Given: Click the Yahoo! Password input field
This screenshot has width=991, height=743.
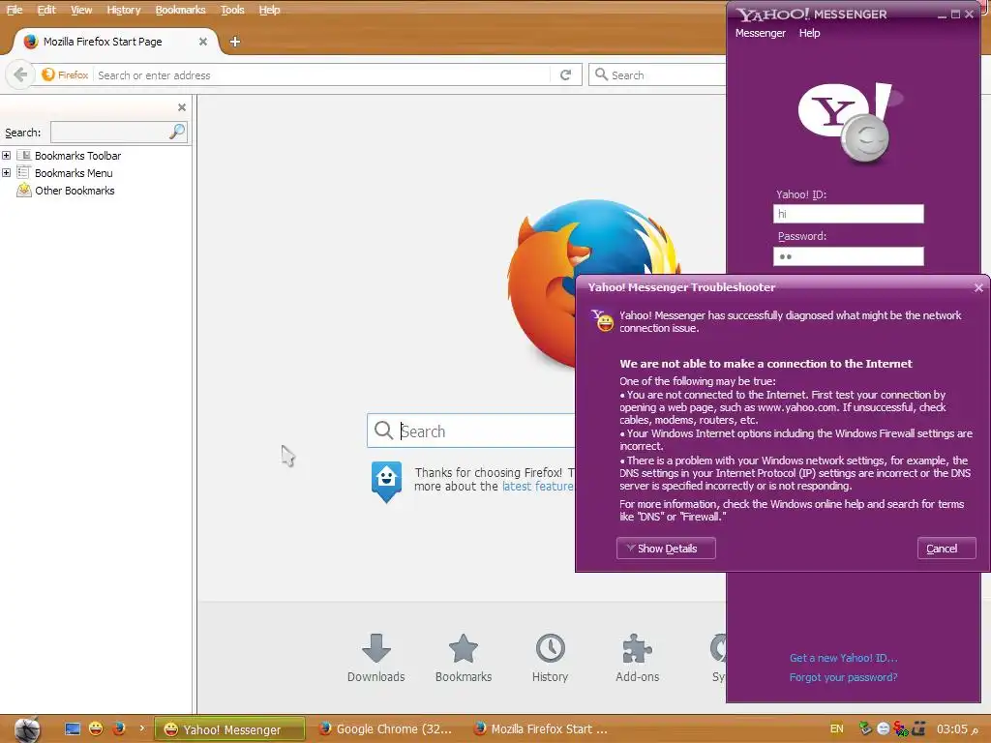Looking at the screenshot, I should [848, 255].
